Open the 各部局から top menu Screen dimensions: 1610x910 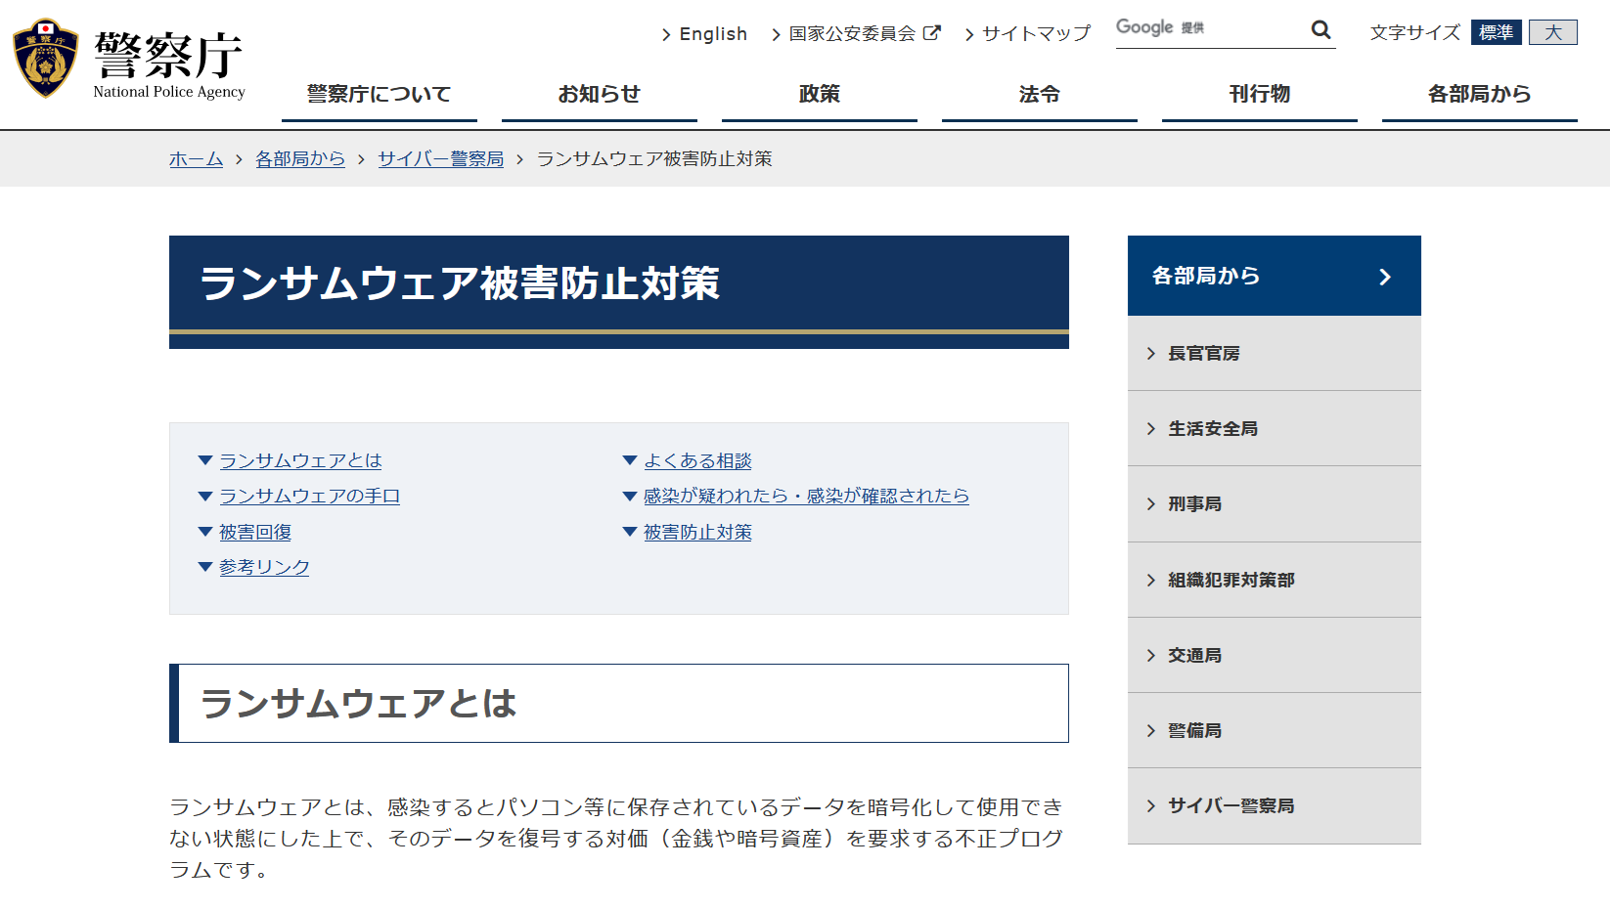(x=1480, y=95)
